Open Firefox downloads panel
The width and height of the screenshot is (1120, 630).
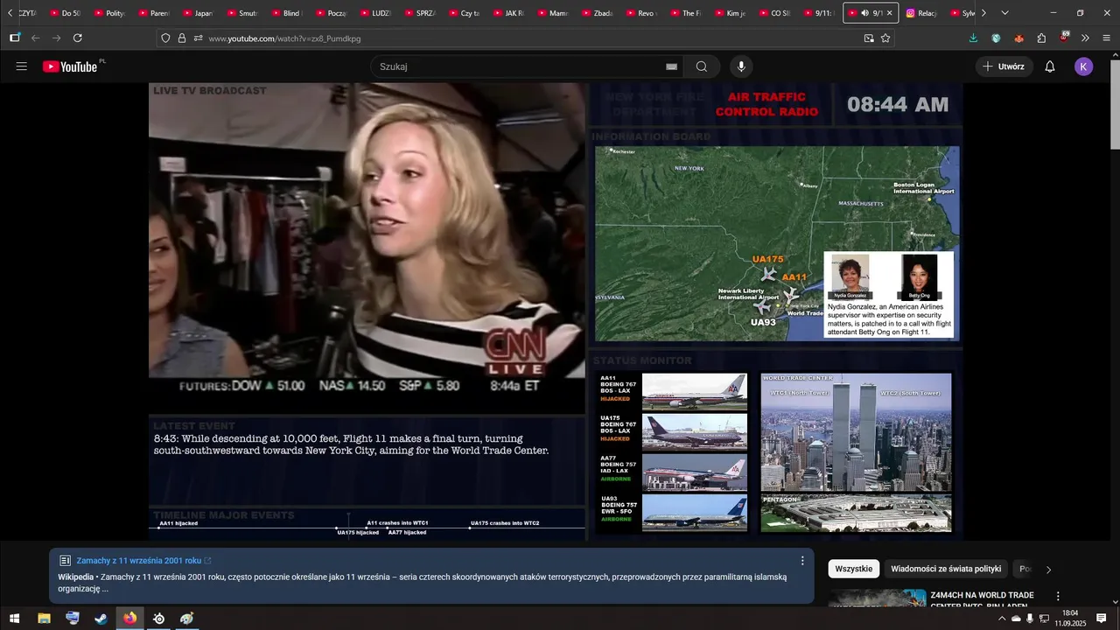[x=974, y=38]
